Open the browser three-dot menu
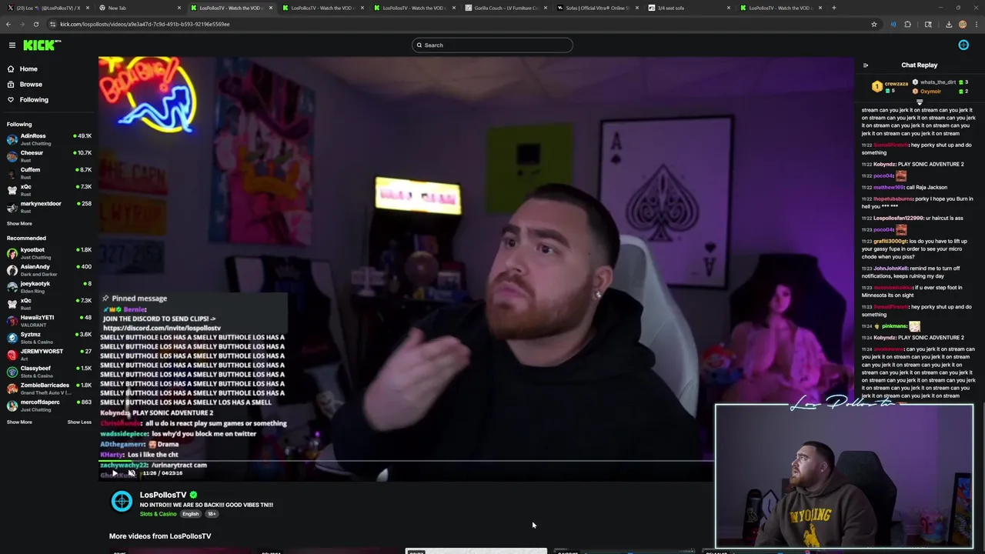The image size is (985, 554). pyautogui.click(x=977, y=24)
